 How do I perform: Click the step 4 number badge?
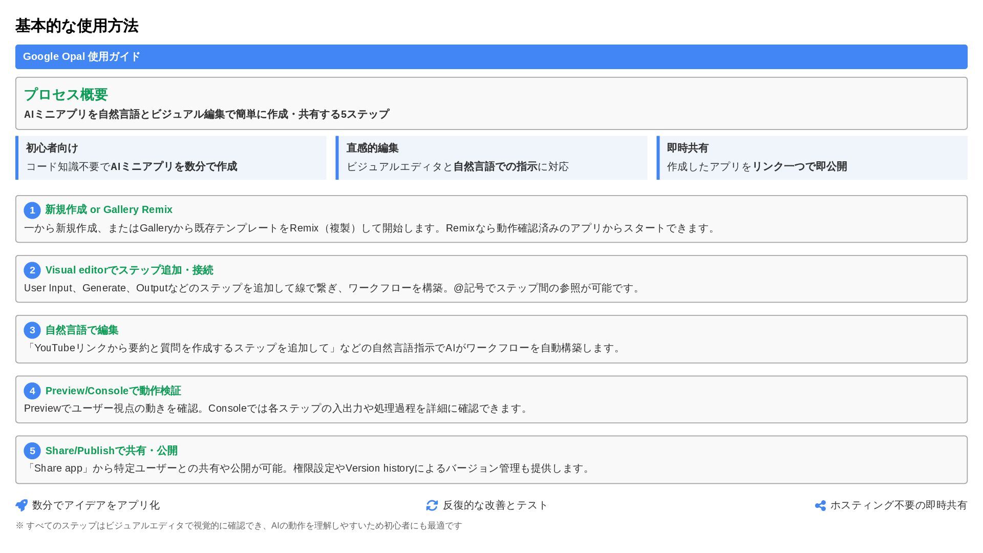coord(32,391)
